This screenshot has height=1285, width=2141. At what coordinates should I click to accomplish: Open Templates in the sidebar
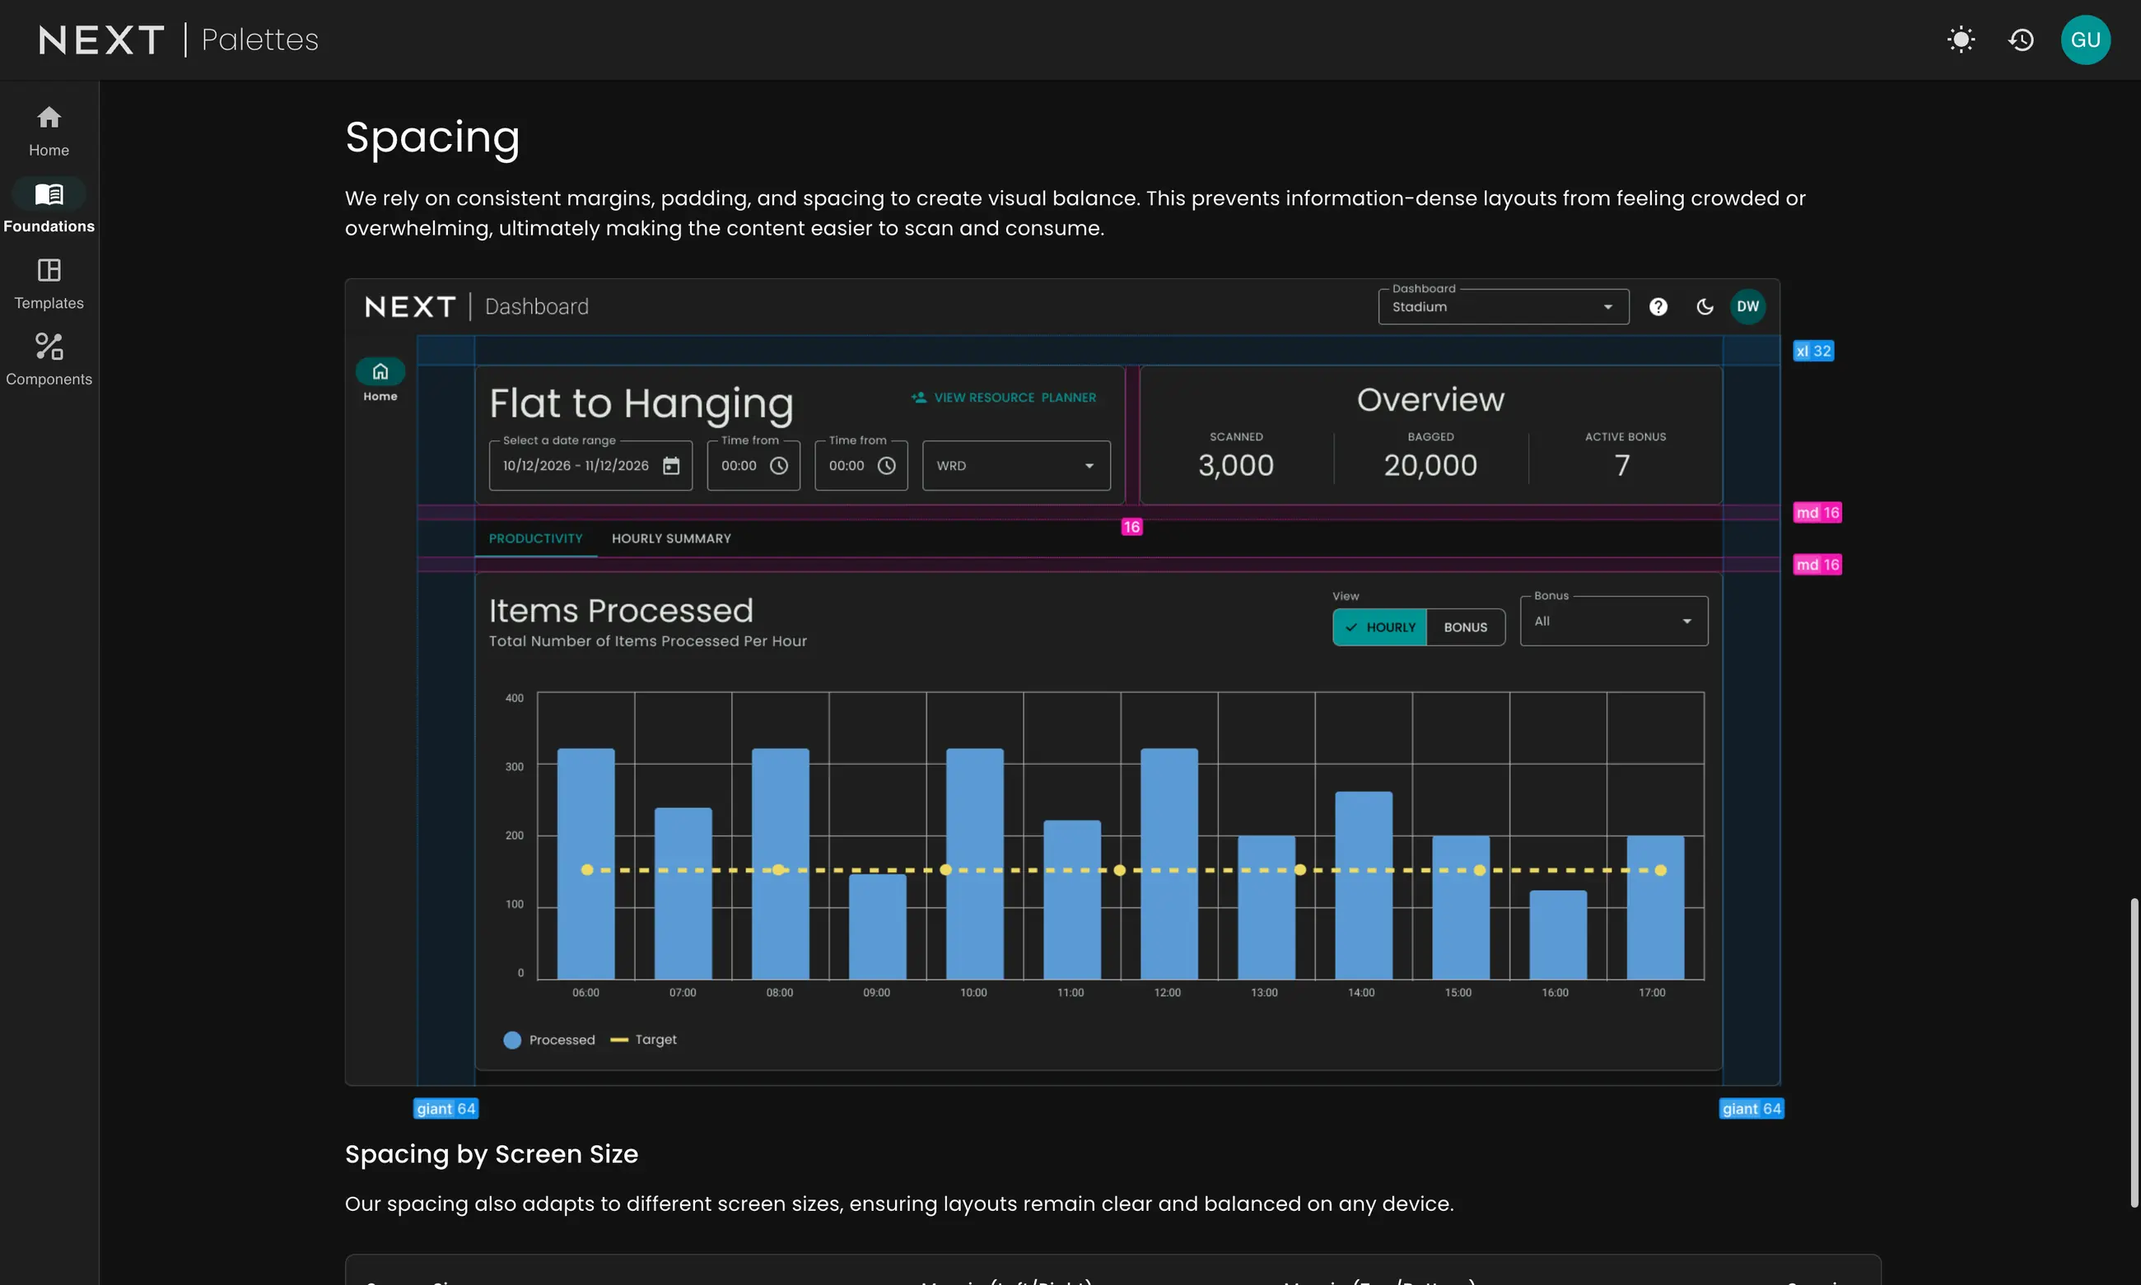pos(49,284)
